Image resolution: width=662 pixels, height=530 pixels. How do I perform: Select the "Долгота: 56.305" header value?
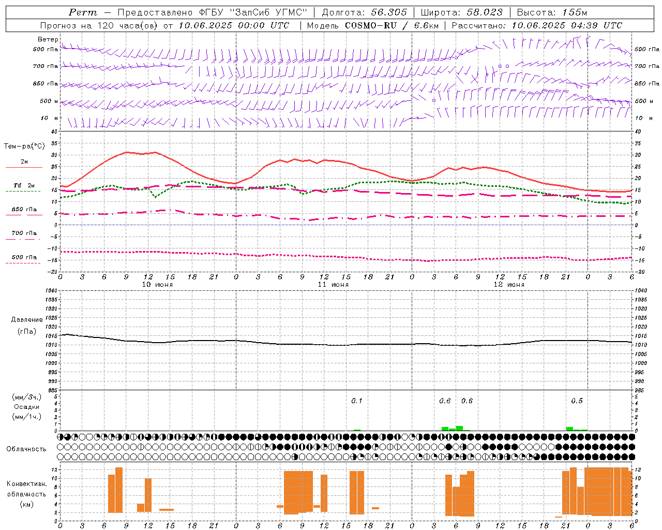click(365, 12)
